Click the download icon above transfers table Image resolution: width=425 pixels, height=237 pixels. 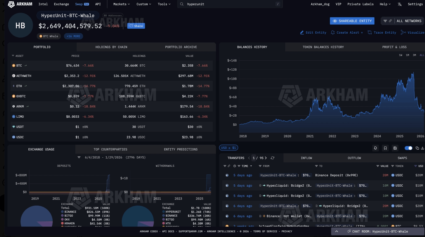(423, 148)
